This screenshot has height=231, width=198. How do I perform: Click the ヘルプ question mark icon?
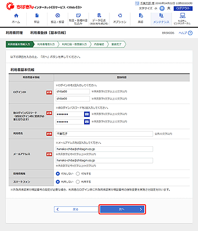point(190,33)
